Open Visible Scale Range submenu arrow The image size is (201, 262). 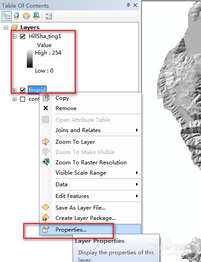coord(137,172)
